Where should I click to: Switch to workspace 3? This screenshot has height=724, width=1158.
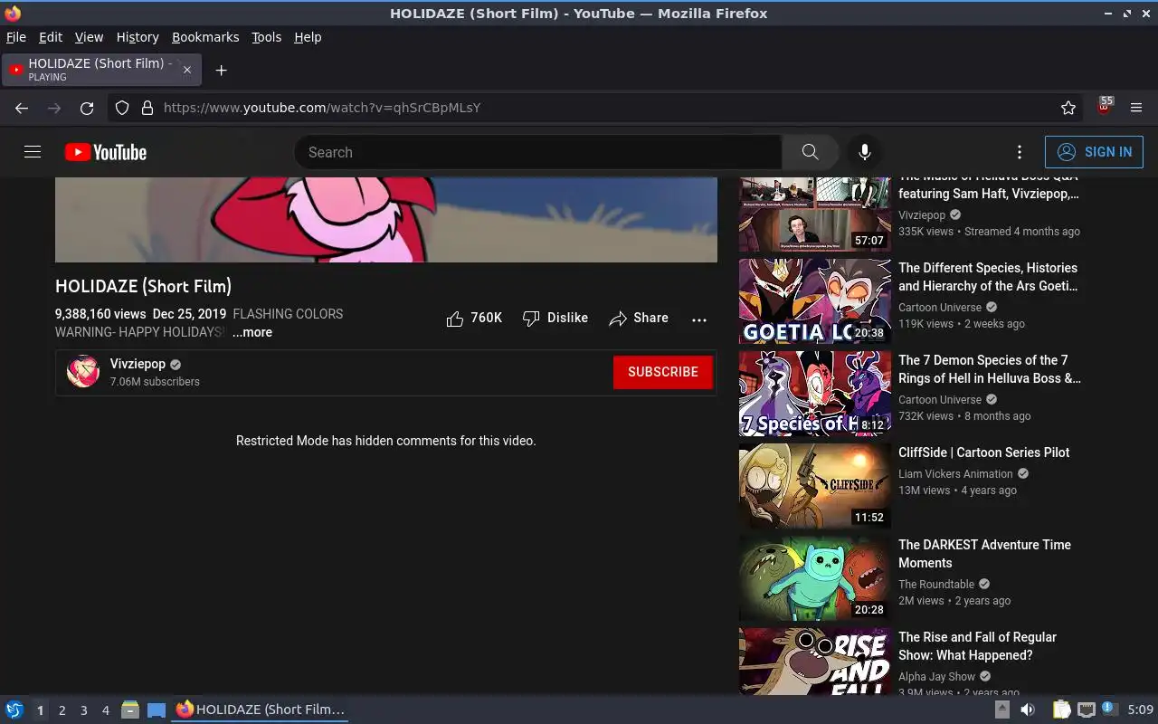pyautogui.click(x=83, y=710)
